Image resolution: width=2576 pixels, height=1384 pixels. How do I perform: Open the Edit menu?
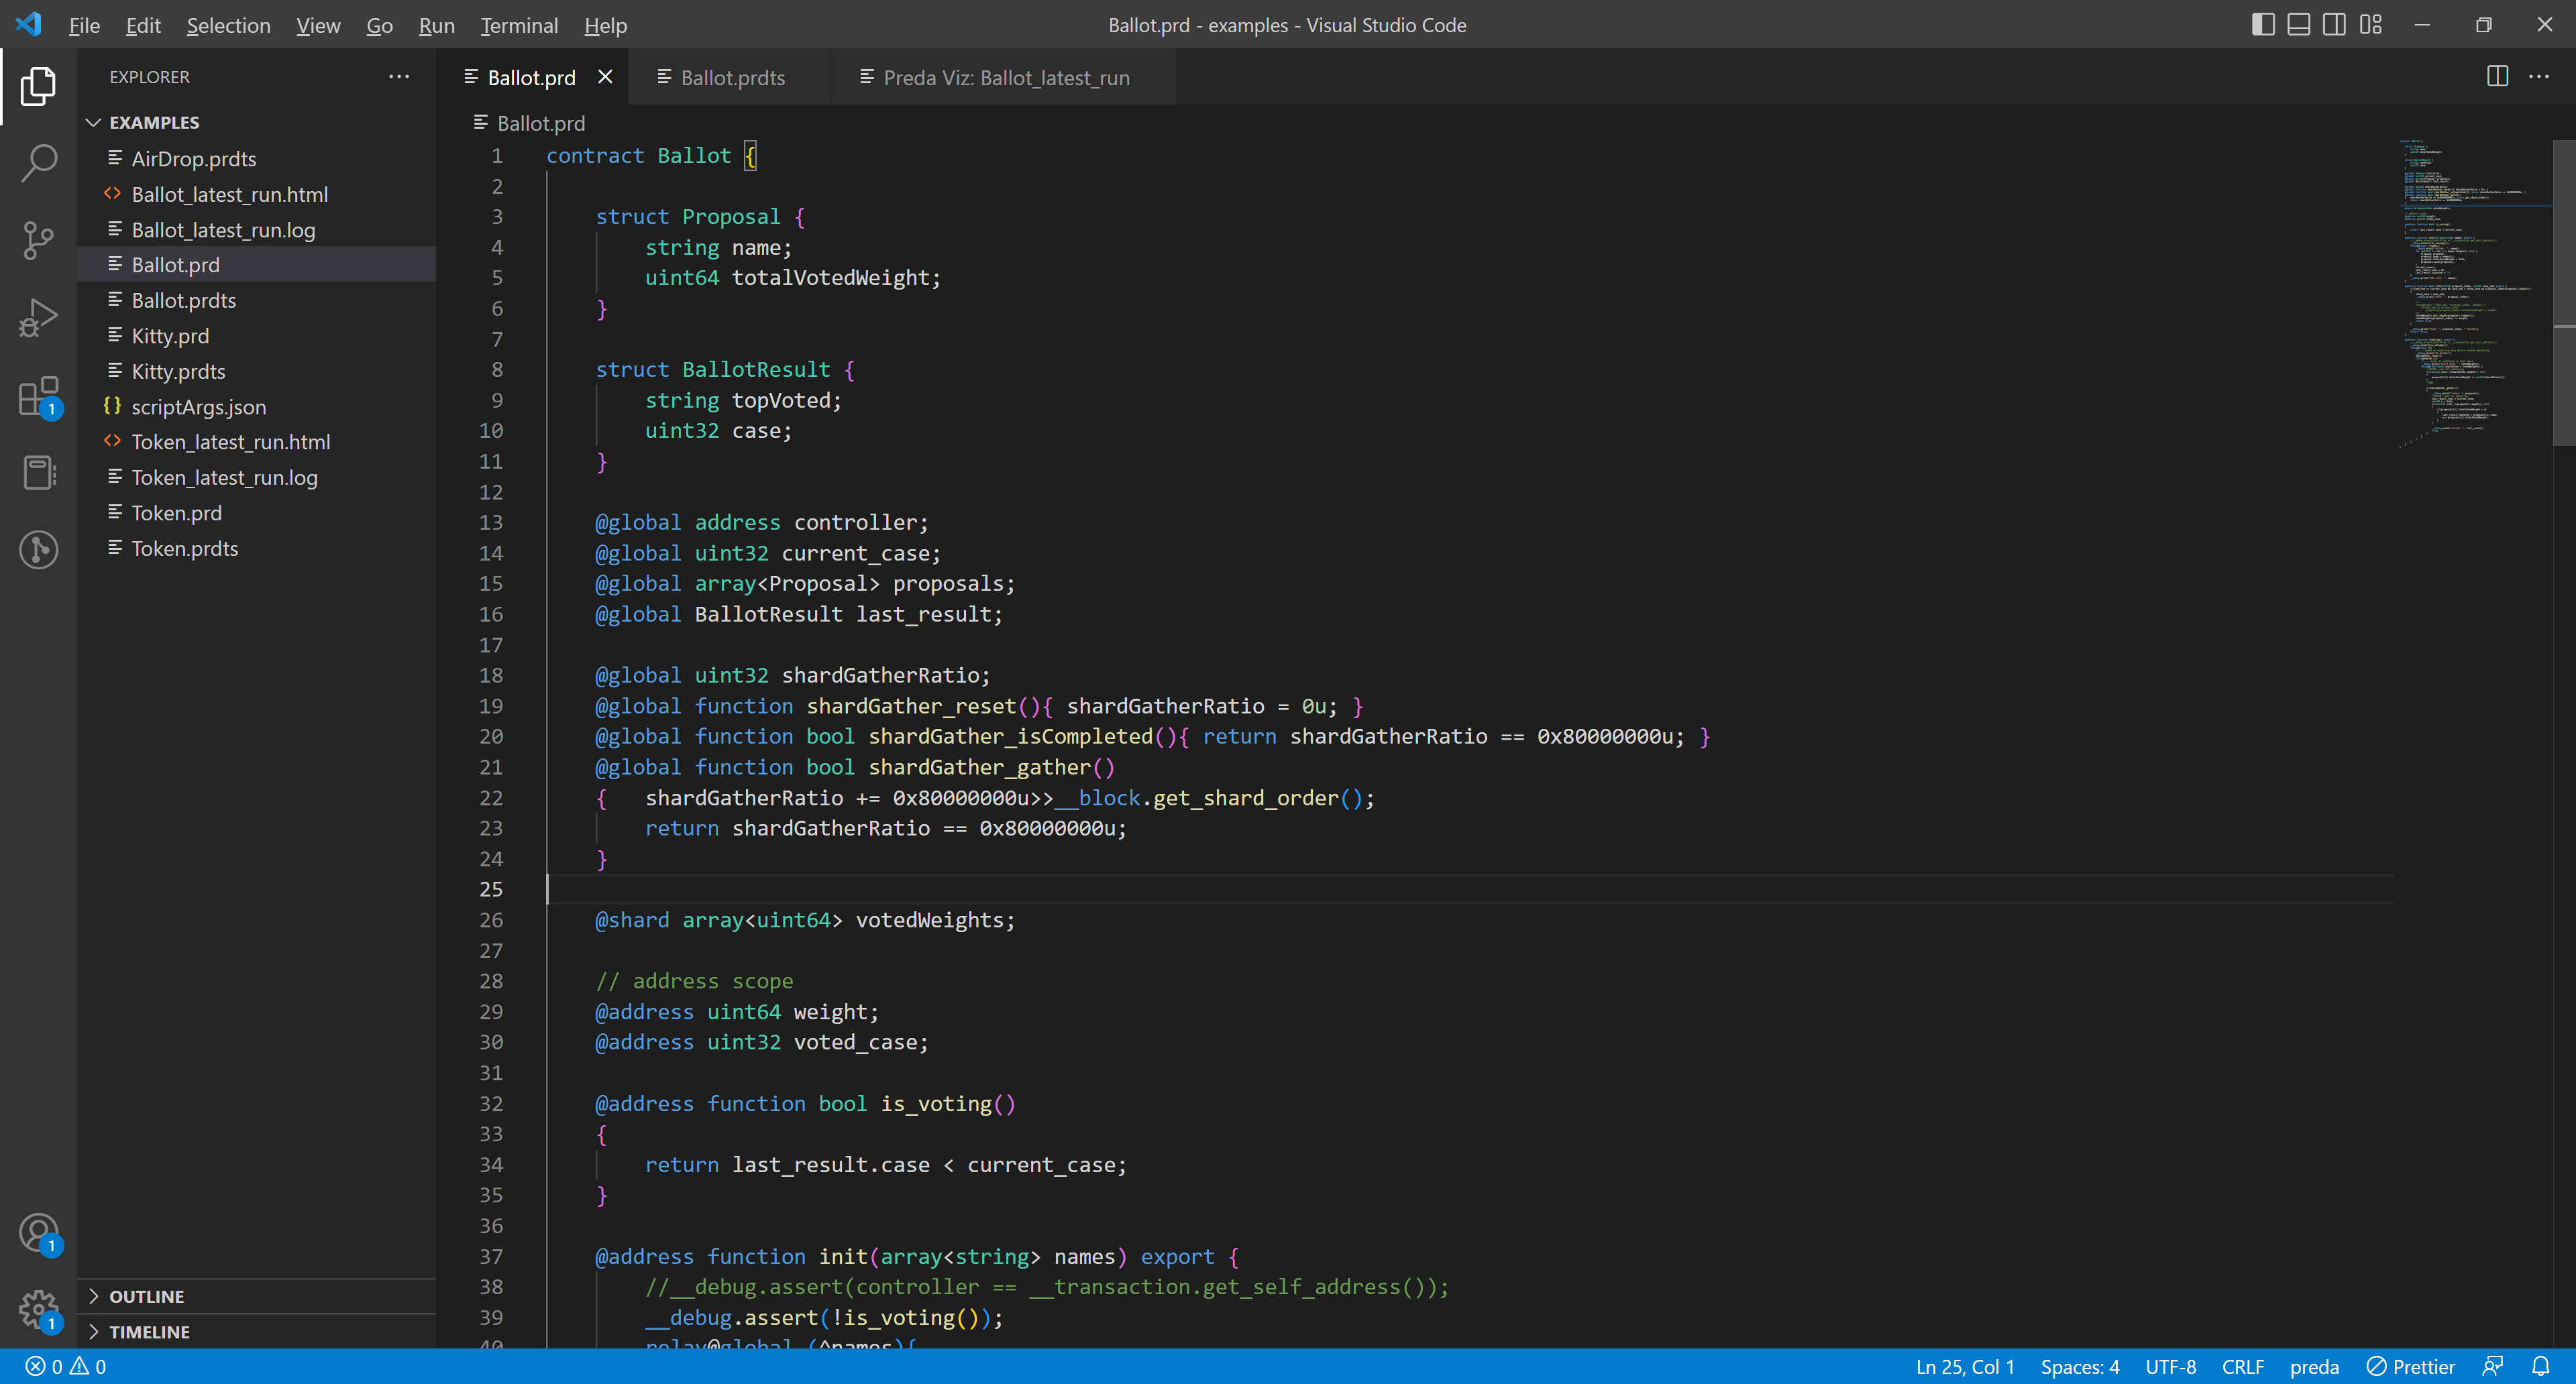point(143,25)
